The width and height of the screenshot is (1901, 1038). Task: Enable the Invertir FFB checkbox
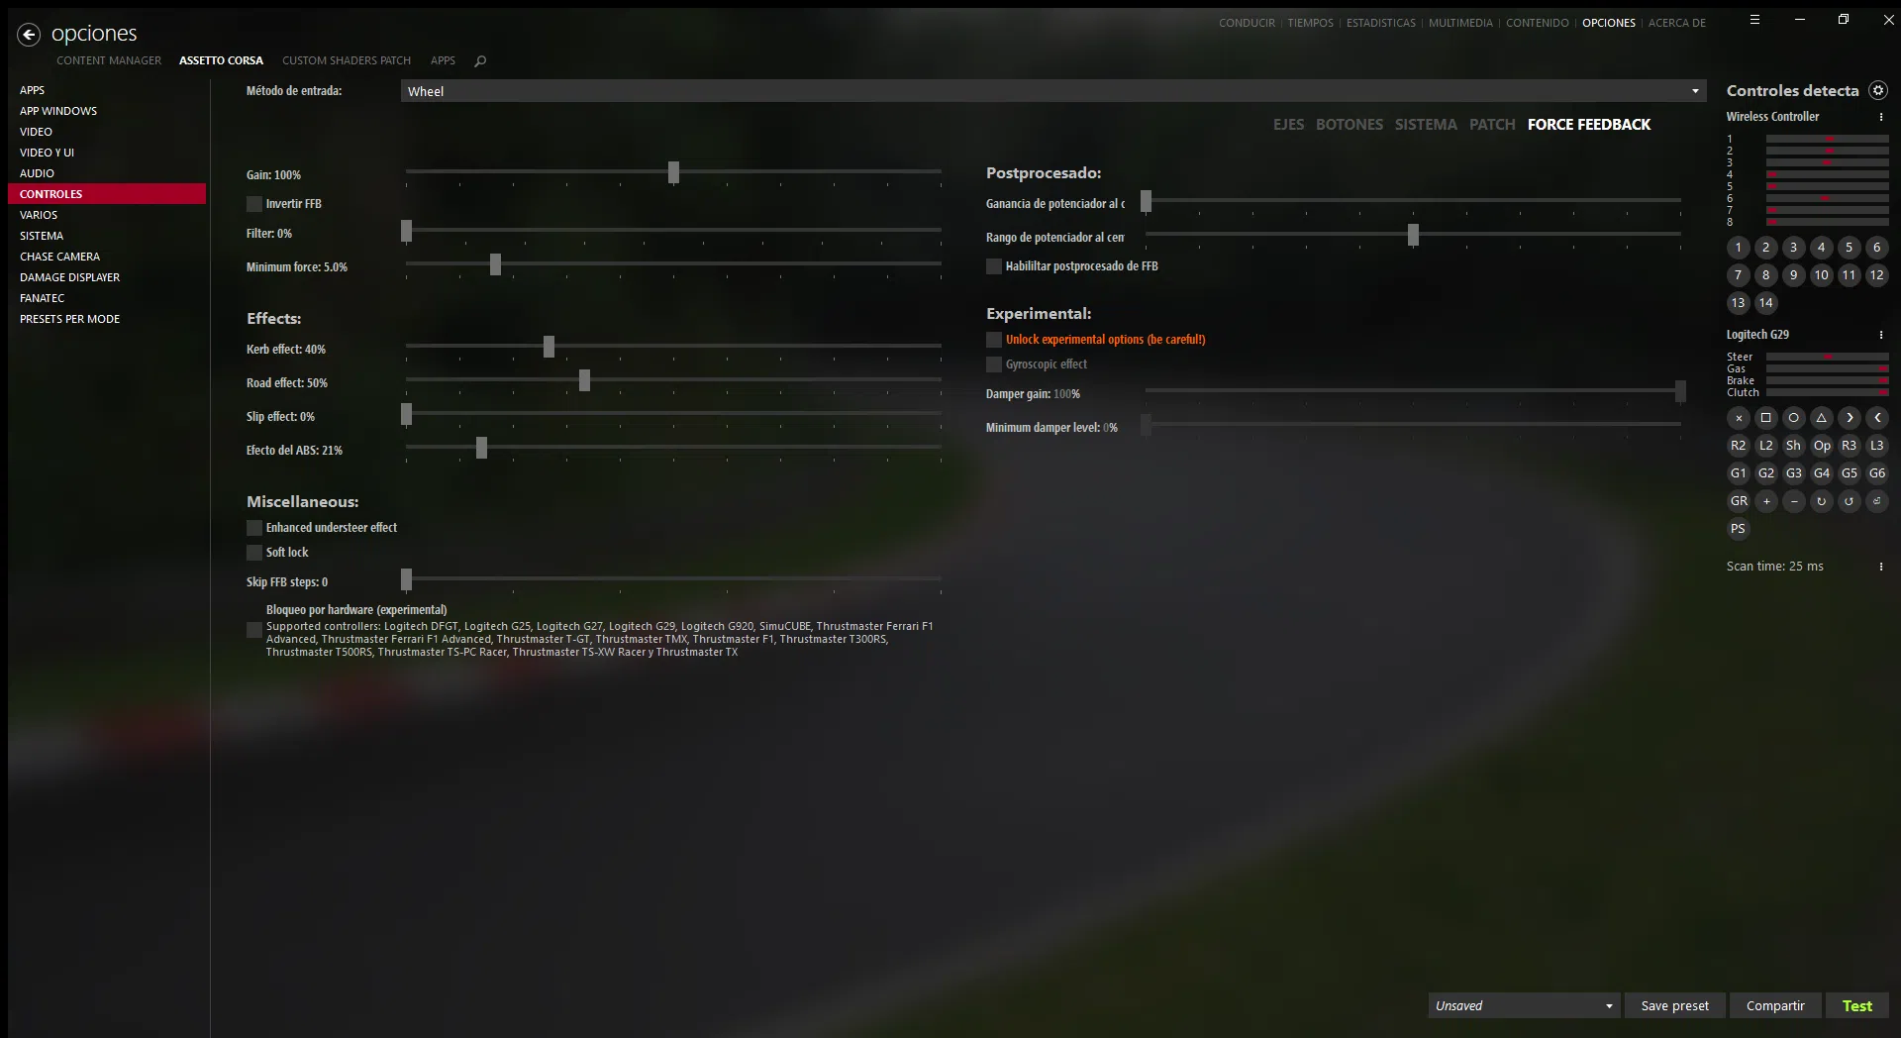pos(254,204)
